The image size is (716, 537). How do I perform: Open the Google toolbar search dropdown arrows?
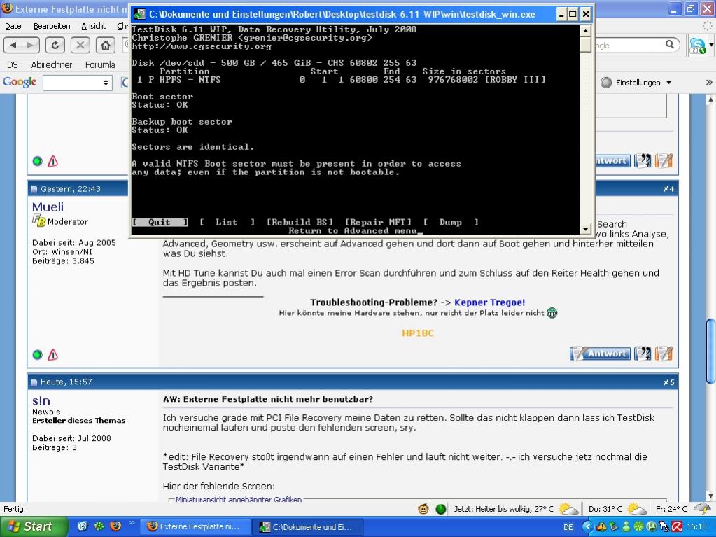tap(106, 83)
